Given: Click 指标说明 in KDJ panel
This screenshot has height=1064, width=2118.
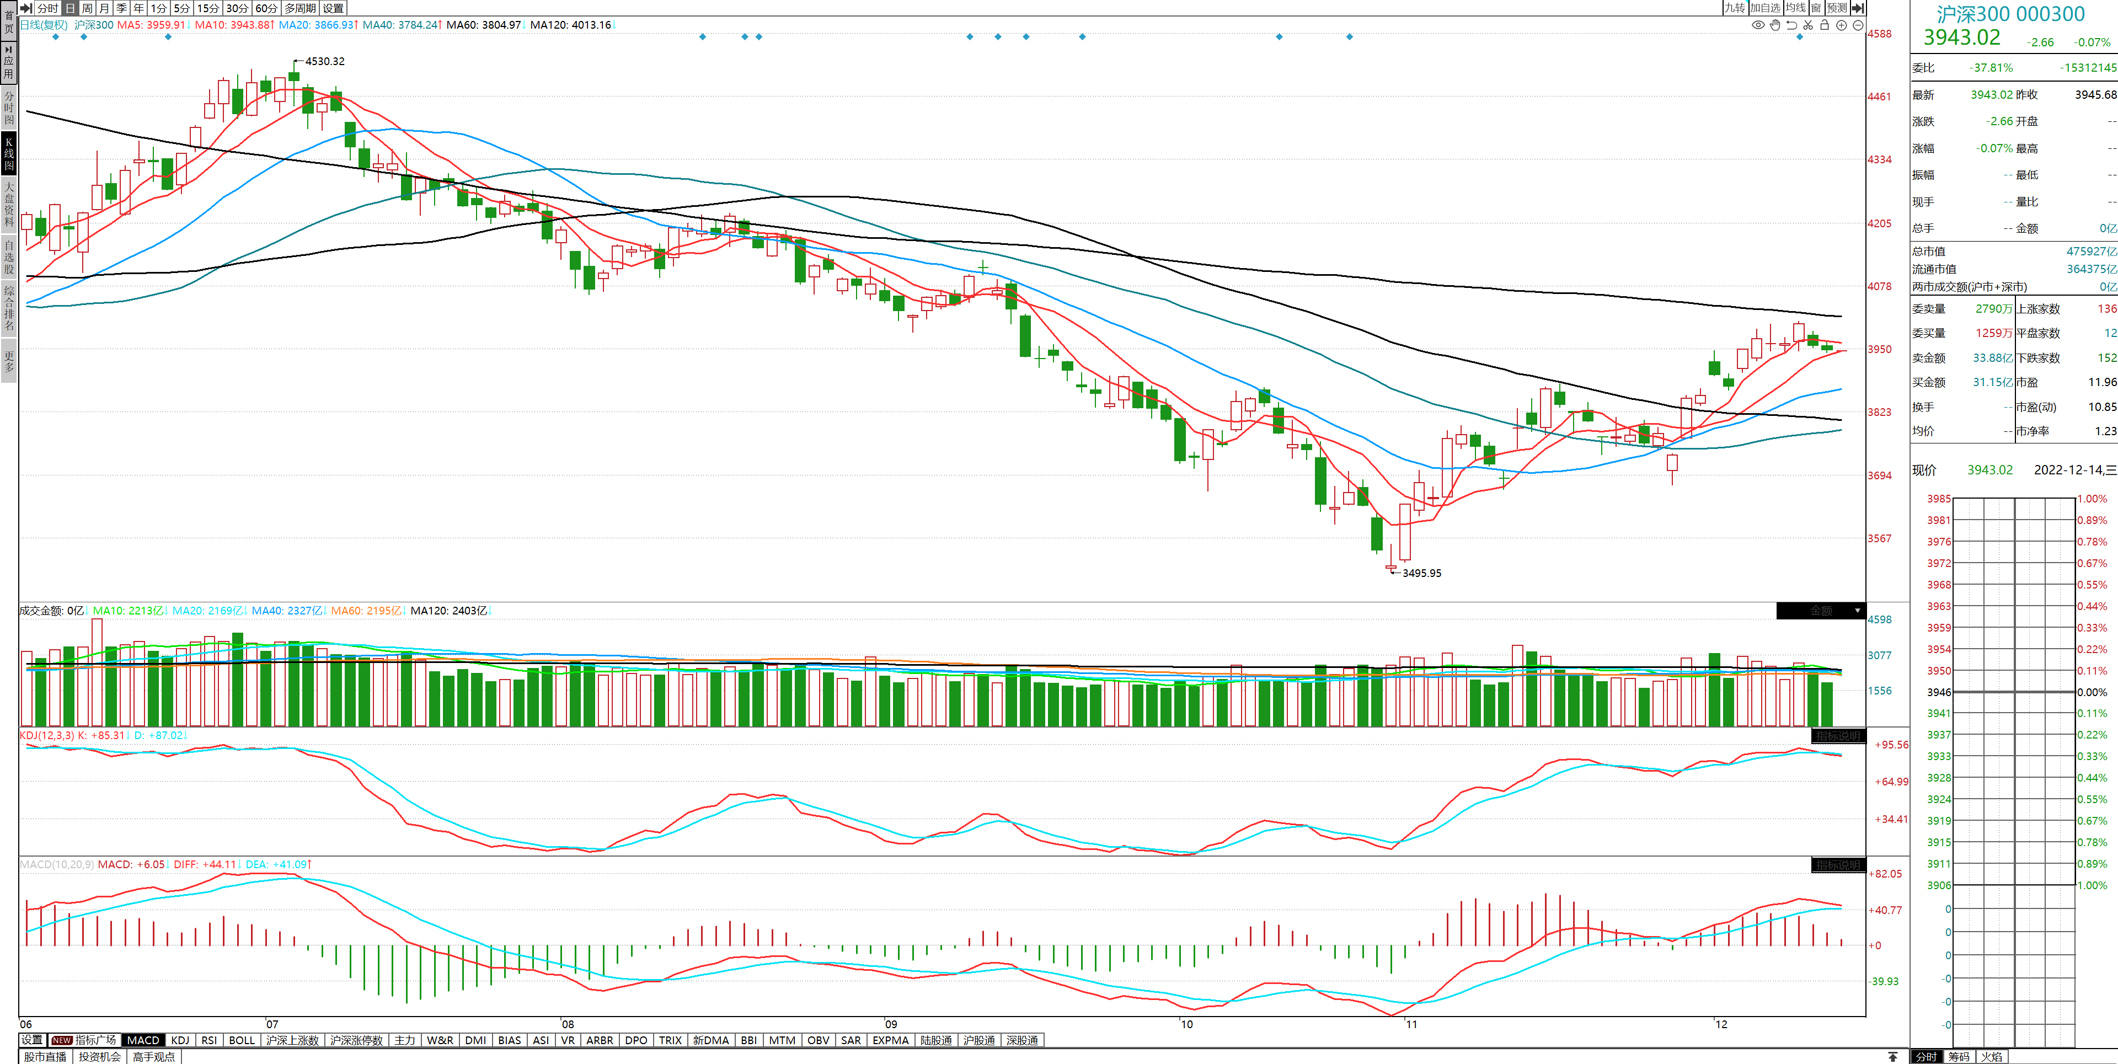Looking at the screenshot, I should pos(1838,736).
